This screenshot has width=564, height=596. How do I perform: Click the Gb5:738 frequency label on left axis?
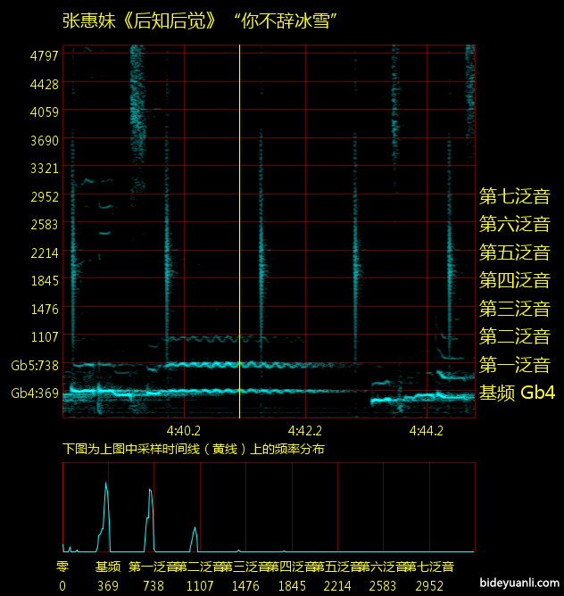point(35,366)
